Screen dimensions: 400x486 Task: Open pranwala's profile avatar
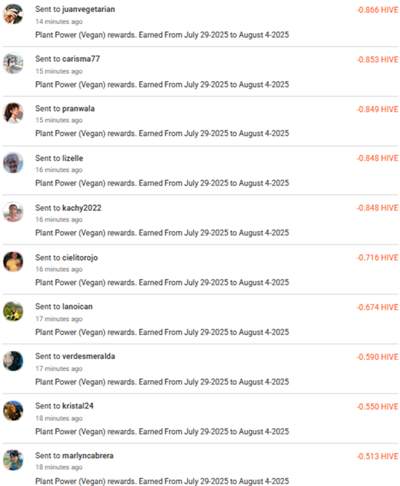tap(13, 113)
